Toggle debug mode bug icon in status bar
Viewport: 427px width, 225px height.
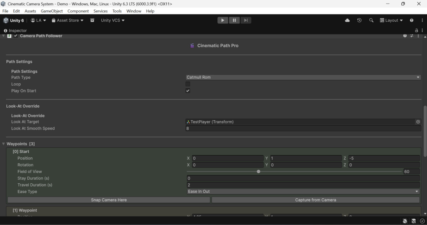click(405, 221)
